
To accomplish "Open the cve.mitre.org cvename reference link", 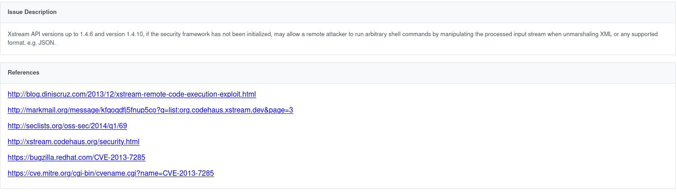I will [x=111, y=173].
